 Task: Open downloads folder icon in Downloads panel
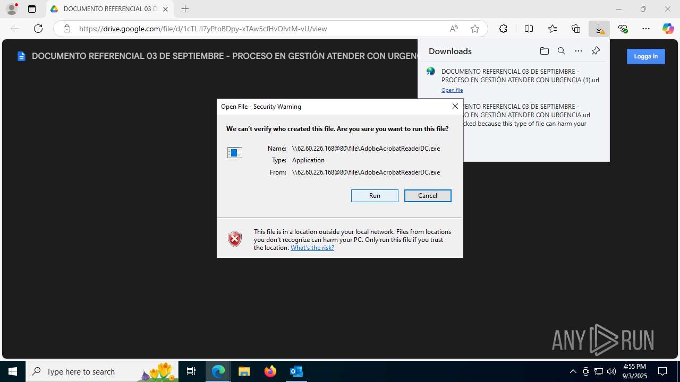coord(544,51)
